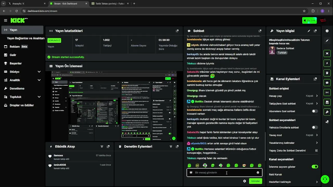
Task: Open Reklam Beta in the sidebar
Action: (22, 46)
